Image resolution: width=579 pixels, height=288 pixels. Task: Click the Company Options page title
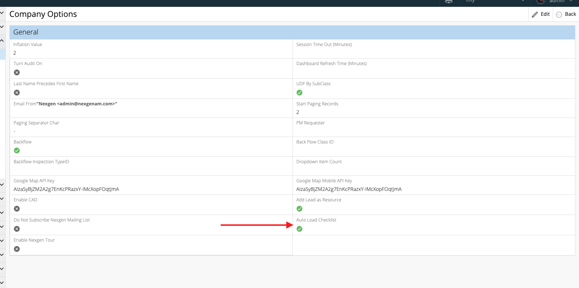(43, 14)
